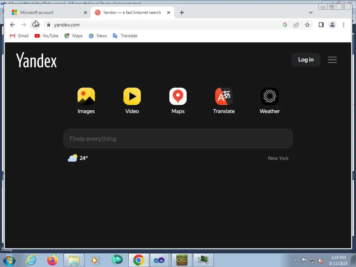Click the Log in button
This screenshot has width=356, height=267.
pyautogui.click(x=306, y=60)
